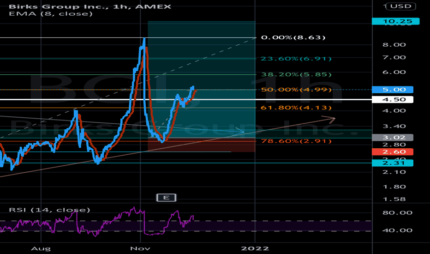Click the 4.50 horizontal line price label
Image resolution: width=430 pixels, height=254 pixels.
[x=393, y=99]
